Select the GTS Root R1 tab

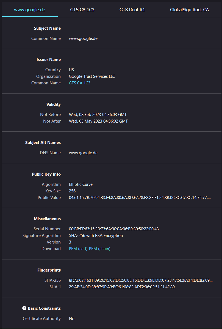coord(132,10)
